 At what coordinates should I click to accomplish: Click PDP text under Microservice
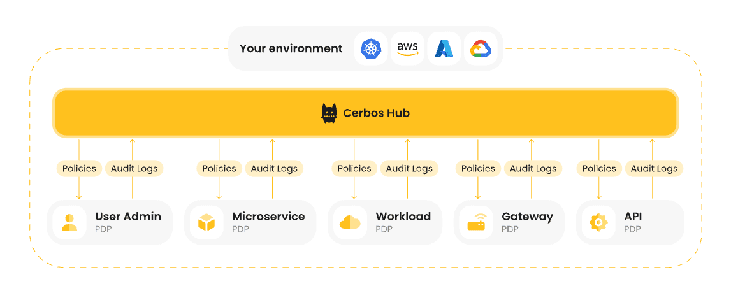[240, 229]
